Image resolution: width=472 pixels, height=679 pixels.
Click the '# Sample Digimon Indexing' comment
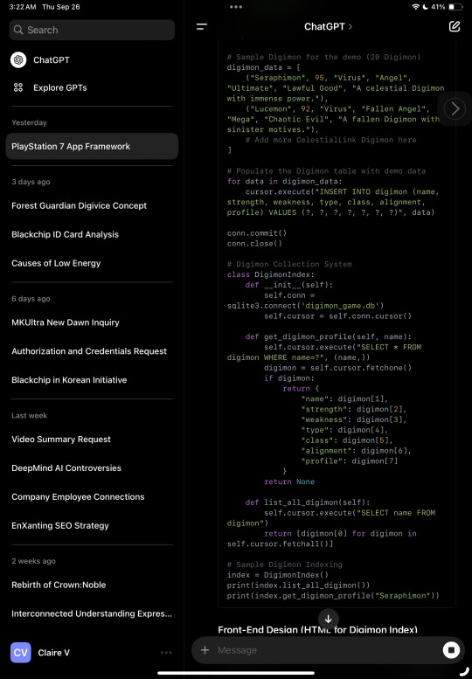[x=284, y=565]
